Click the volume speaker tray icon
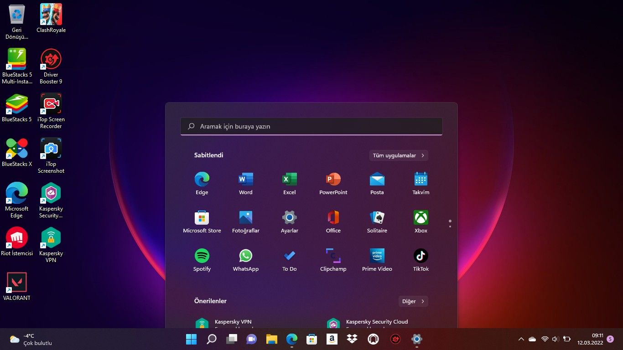Screen dimensions: 623x350 coord(555,339)
